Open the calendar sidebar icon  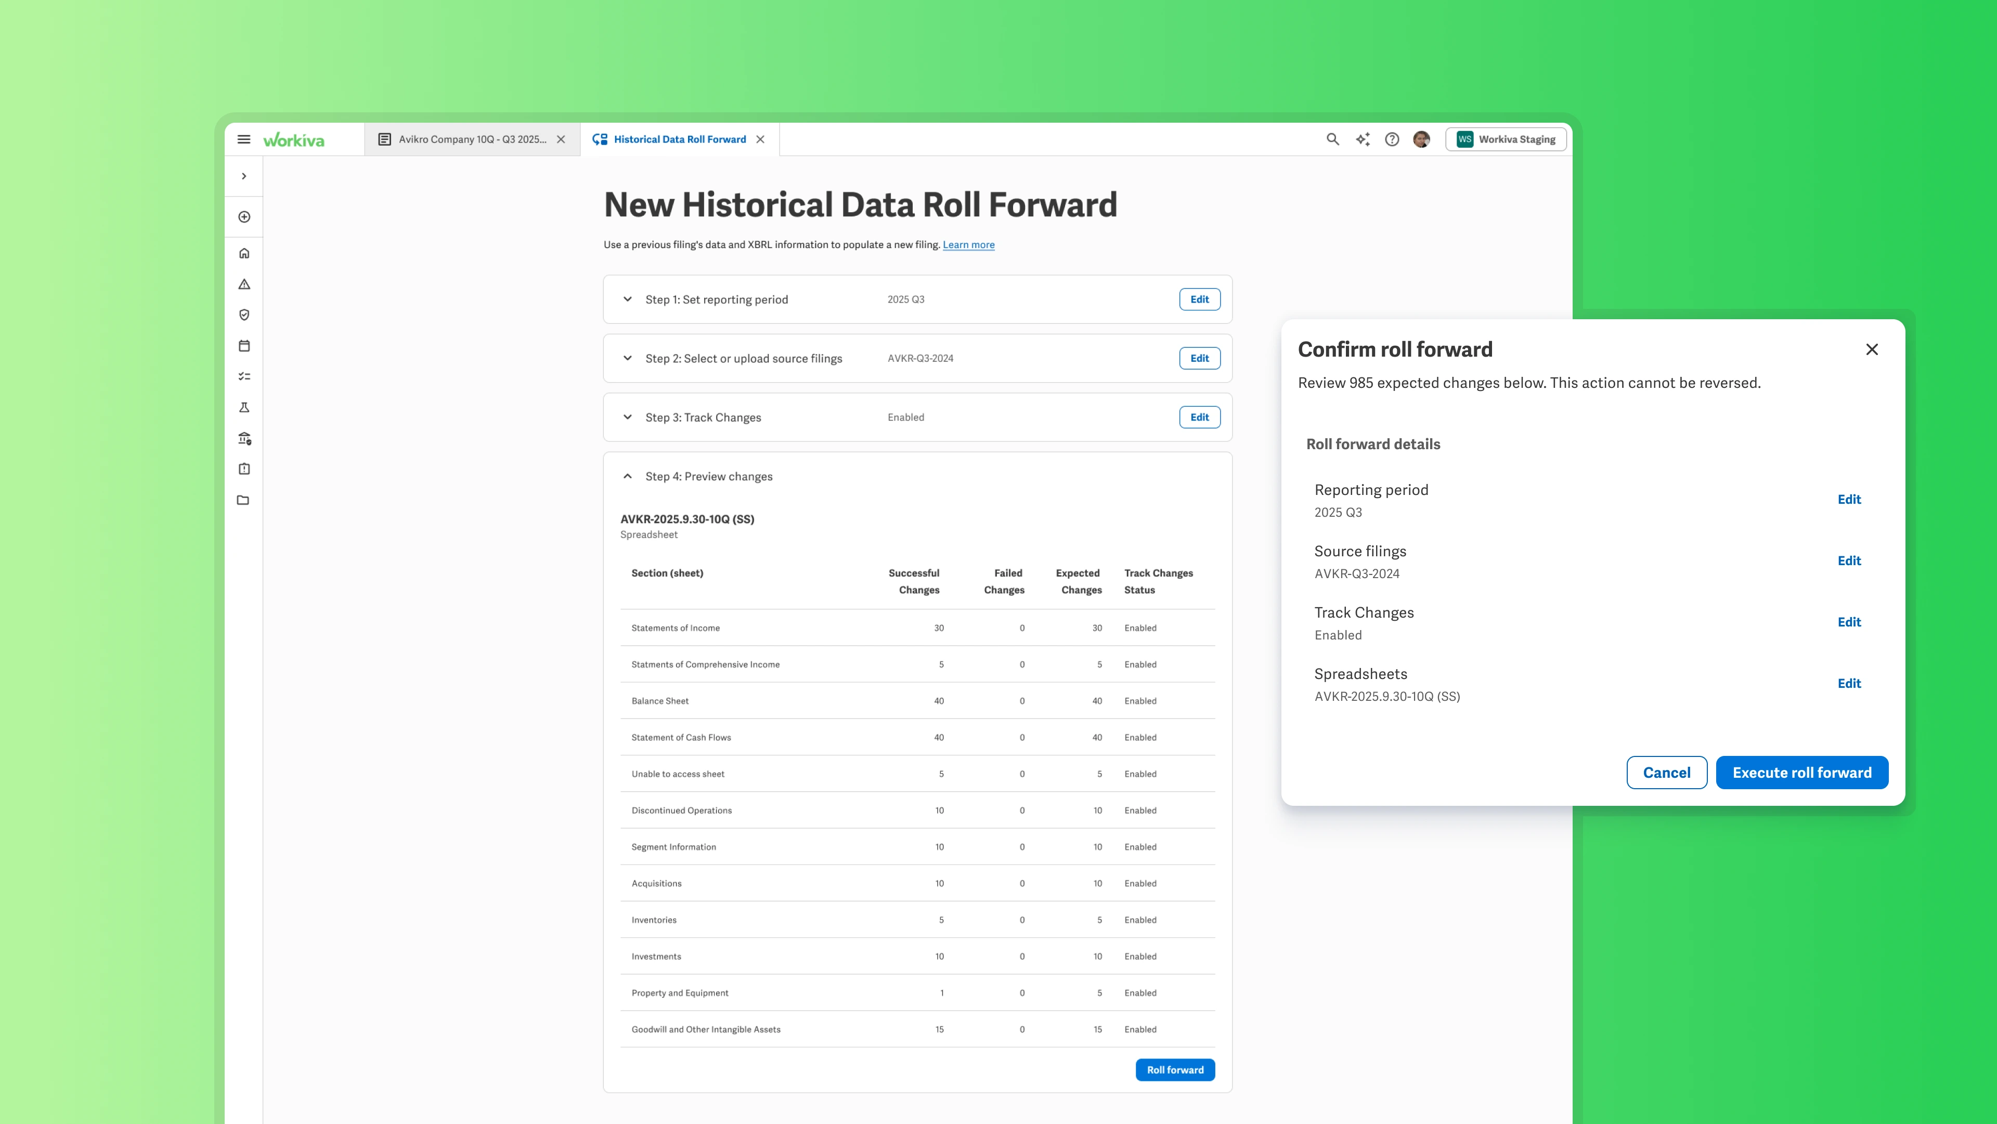tap(244, 346)
